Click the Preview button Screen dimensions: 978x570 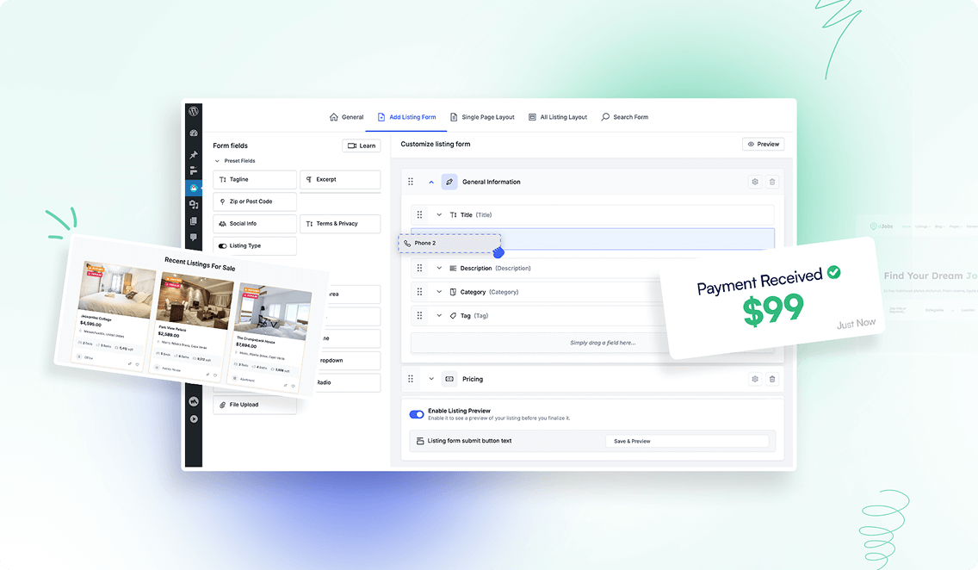tap(763, 145)
